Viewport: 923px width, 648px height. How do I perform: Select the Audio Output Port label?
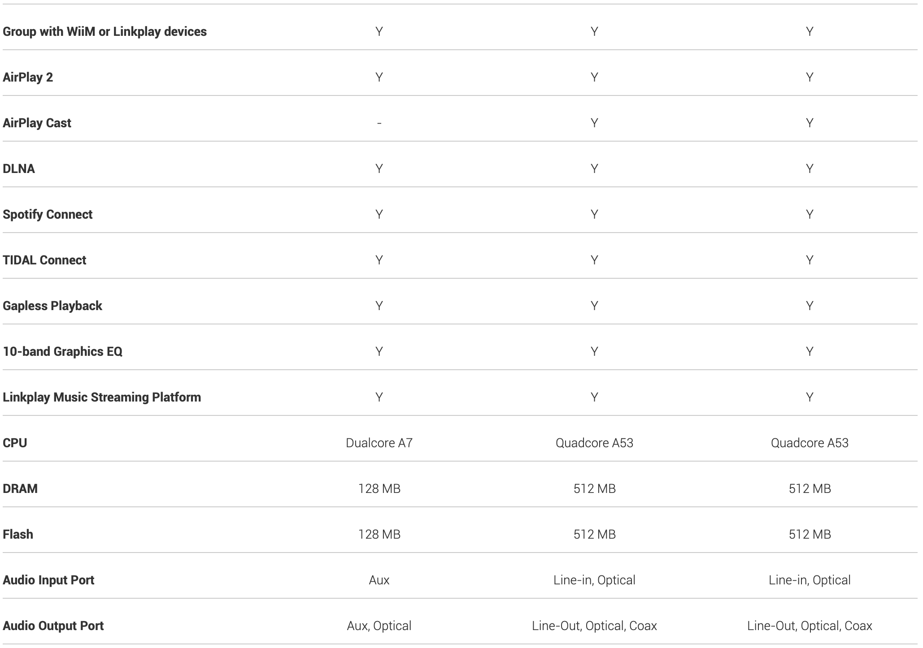(53, 626)
